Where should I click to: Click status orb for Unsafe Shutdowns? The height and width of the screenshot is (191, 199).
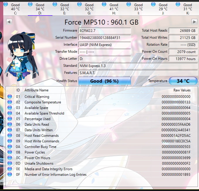[x=10, y=163]
